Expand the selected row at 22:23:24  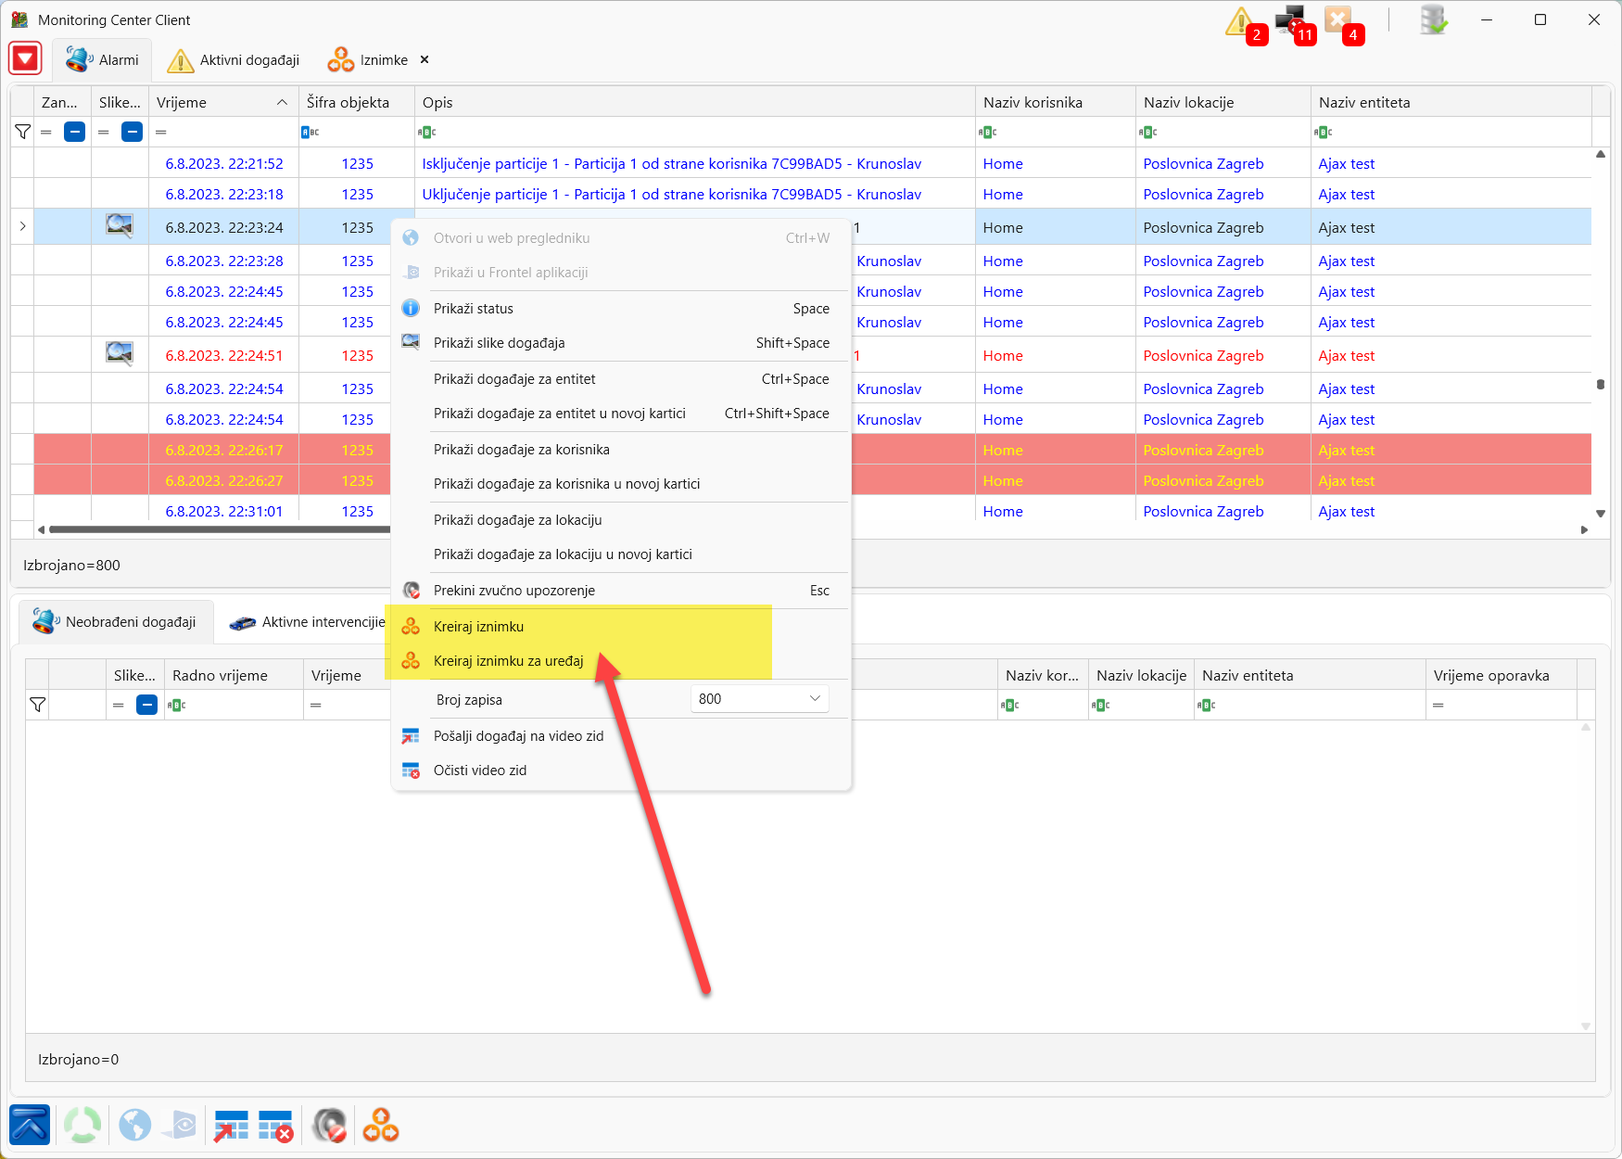22,226
